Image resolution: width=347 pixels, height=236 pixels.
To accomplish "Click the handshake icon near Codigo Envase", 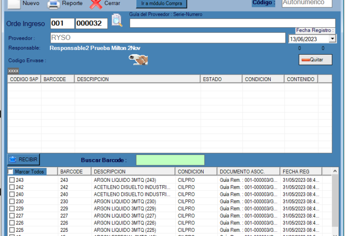I will click(138, 60).
